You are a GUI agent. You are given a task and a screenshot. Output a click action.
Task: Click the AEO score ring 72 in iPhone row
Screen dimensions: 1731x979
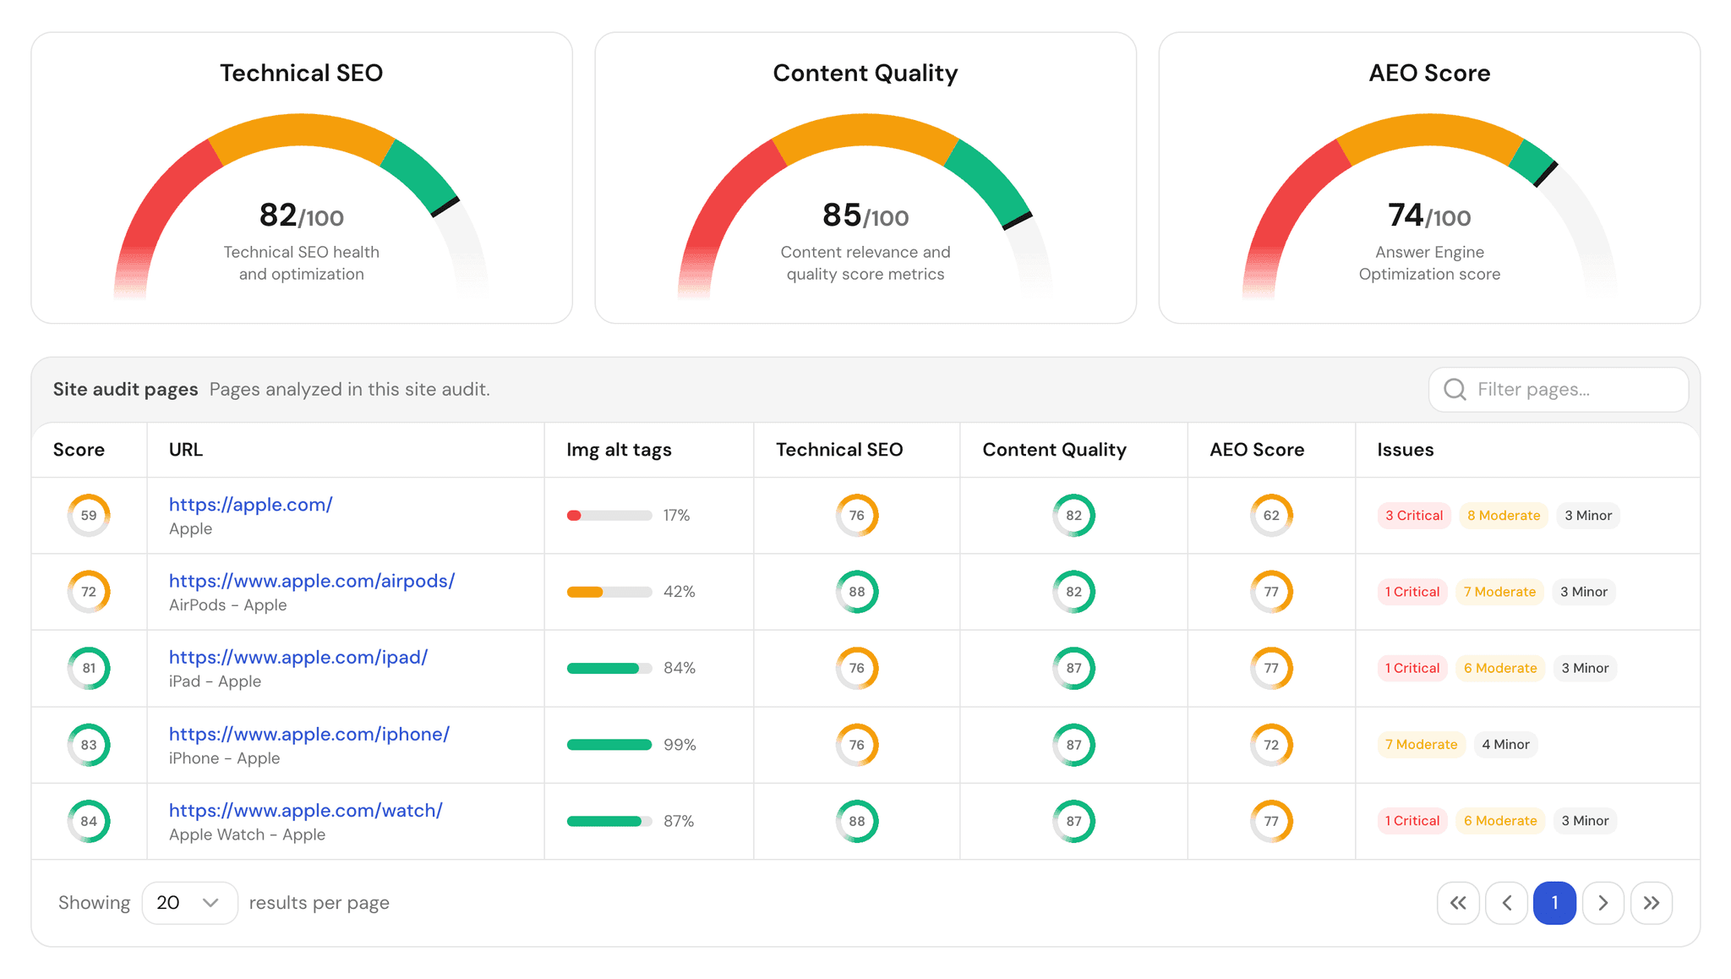(x=1271, y=745)
